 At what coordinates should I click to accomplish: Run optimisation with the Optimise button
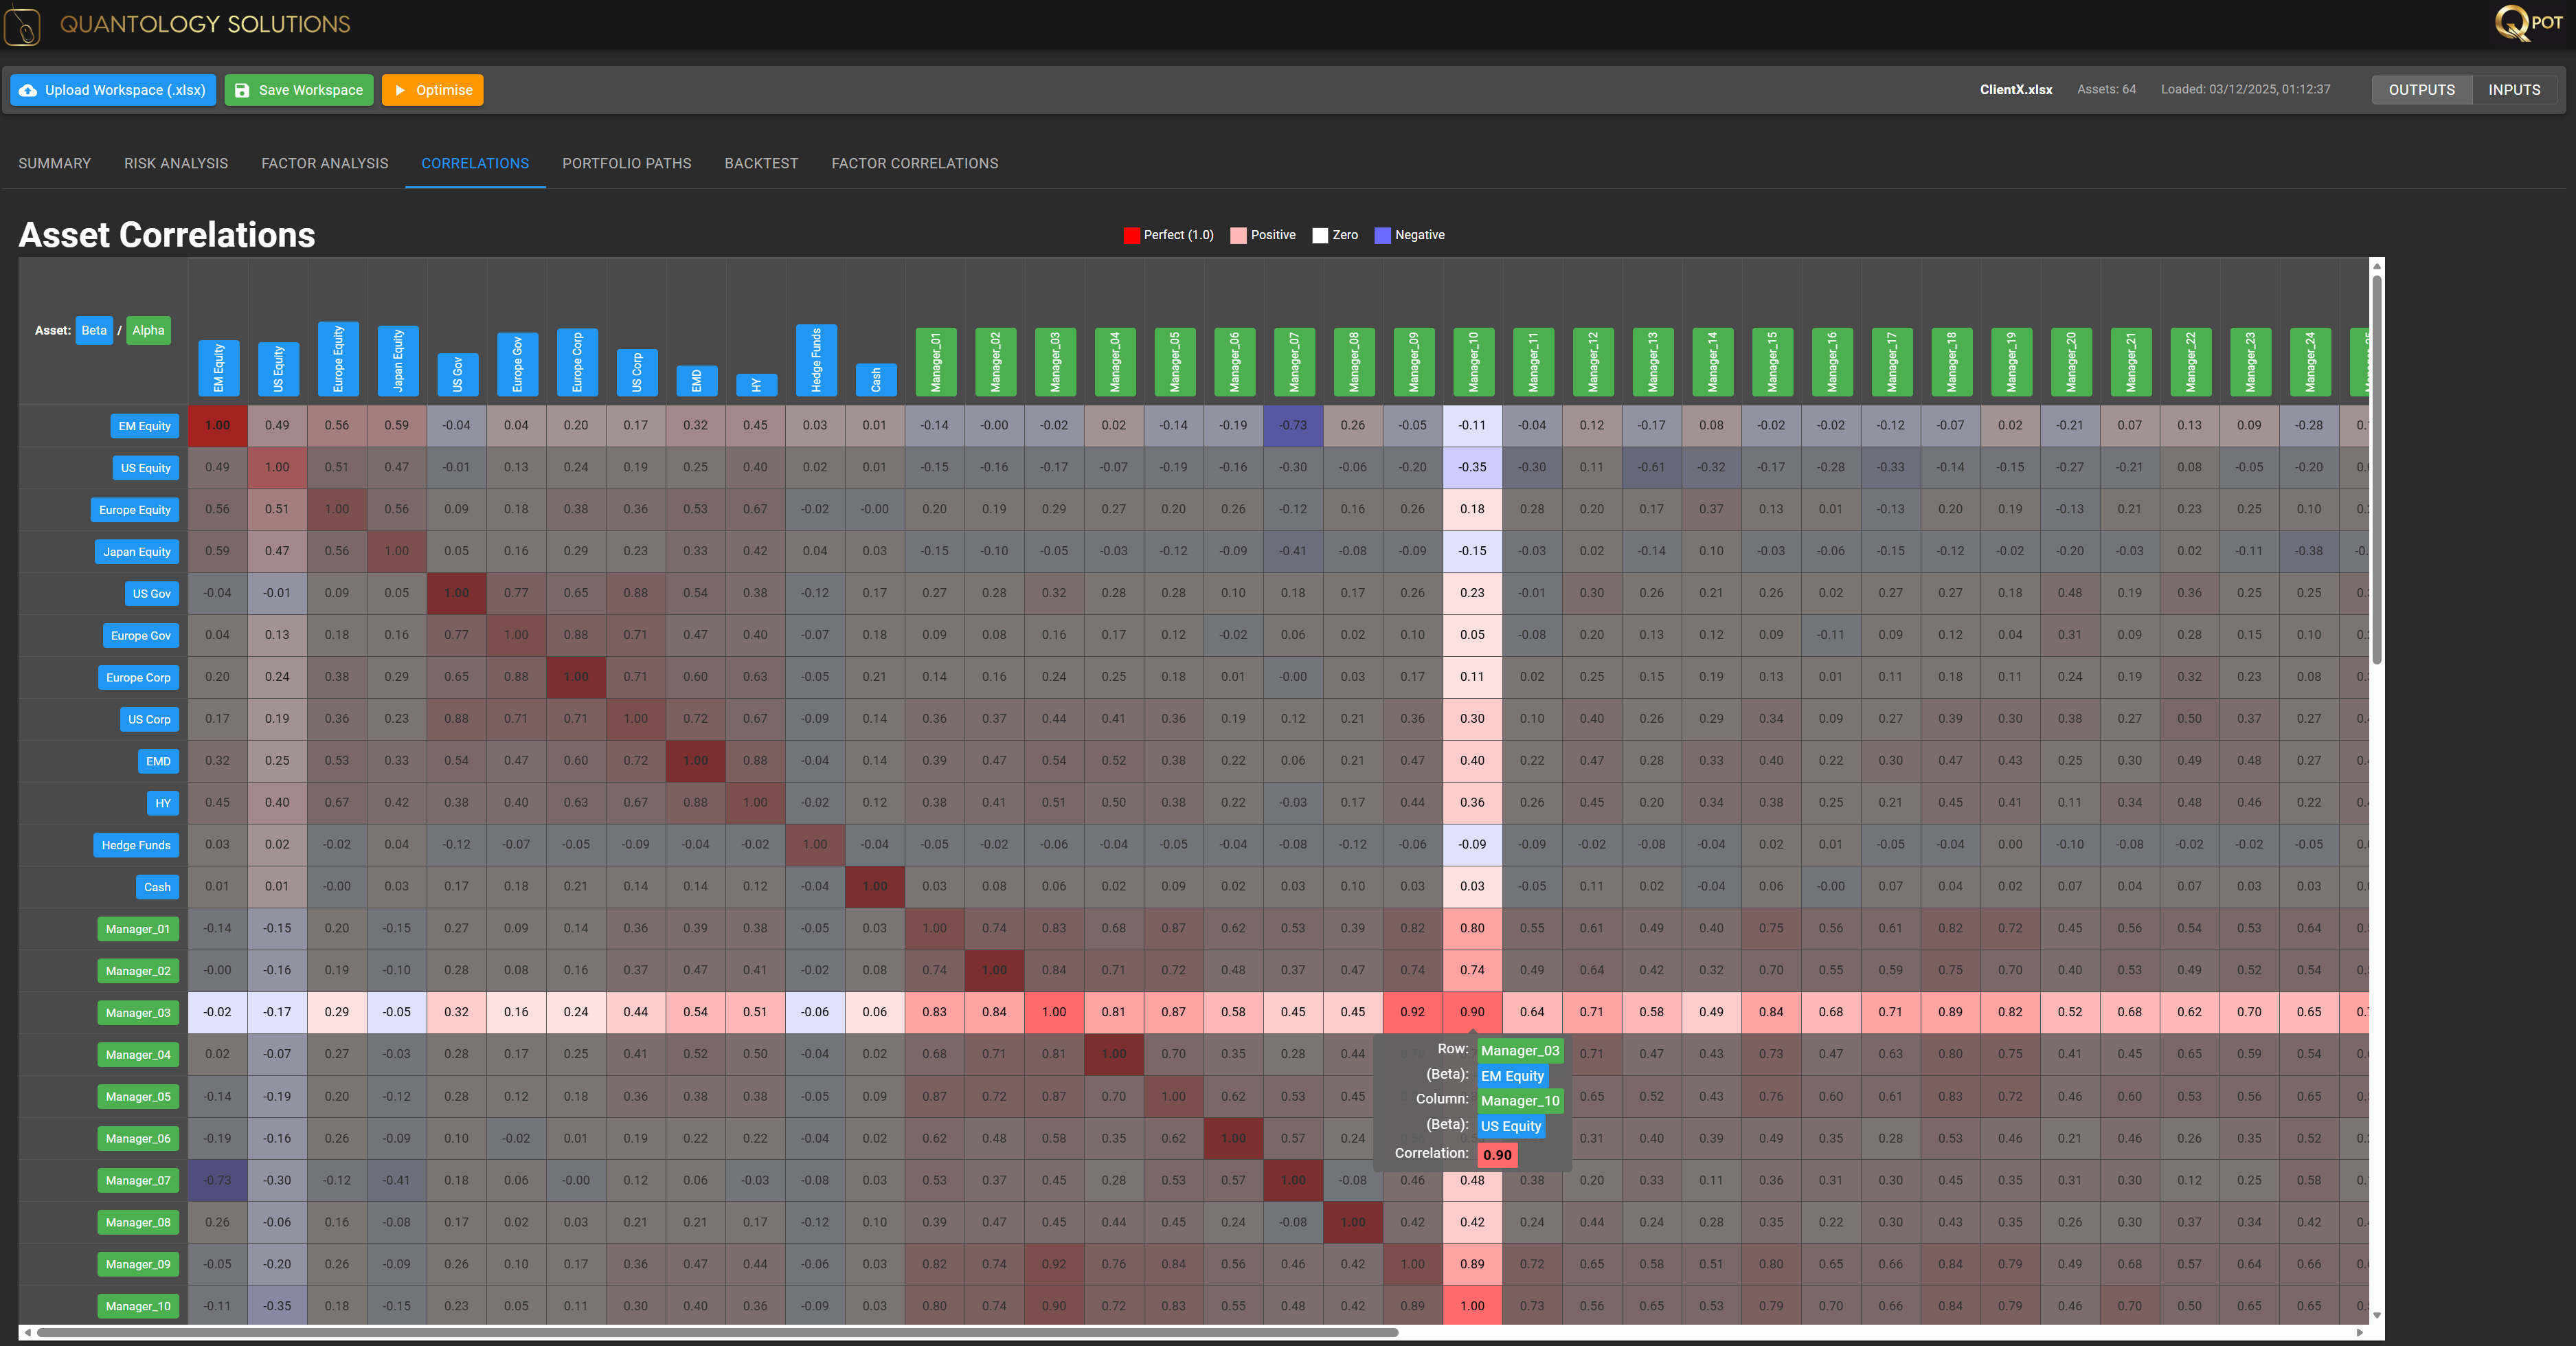coord(432,90)
